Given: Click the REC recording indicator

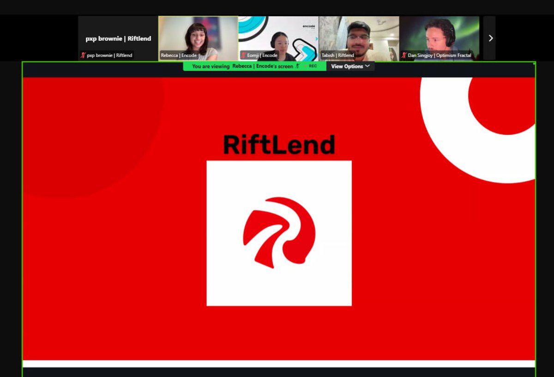Looking at the screenshot, I should pos(310,66).
